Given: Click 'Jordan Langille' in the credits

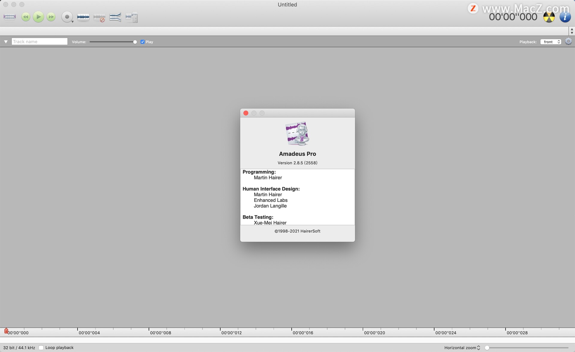Looking at the screenshot, I should 270,206.
